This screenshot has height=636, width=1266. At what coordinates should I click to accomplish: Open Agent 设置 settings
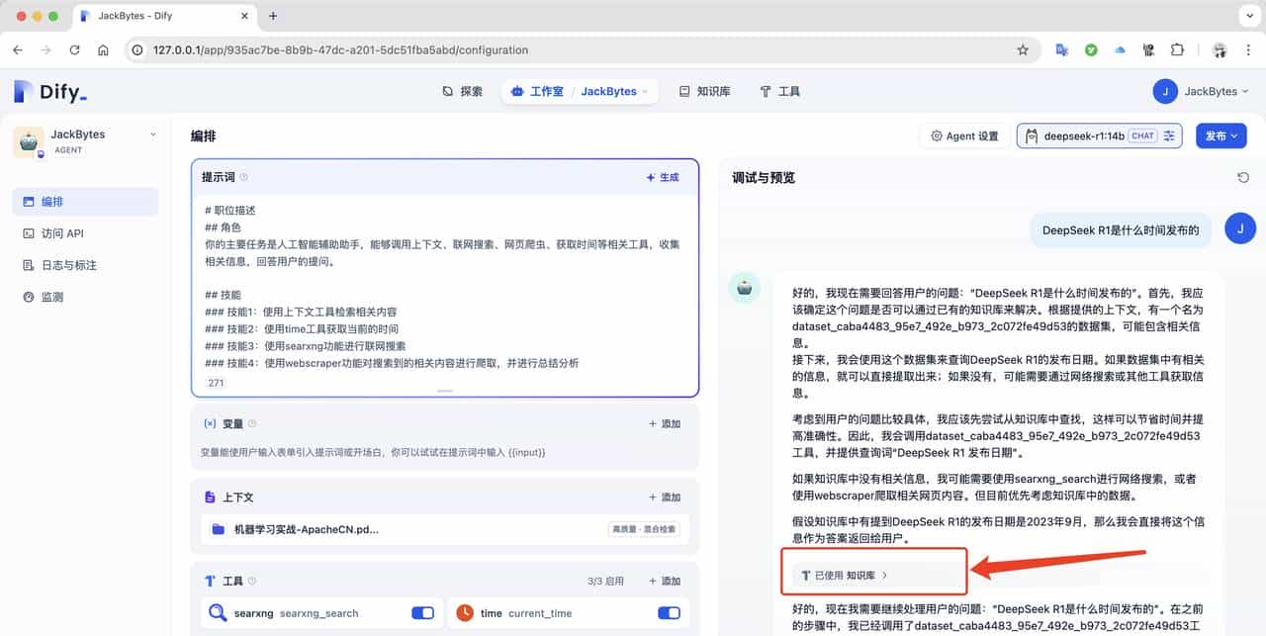(x=963, y=136)
